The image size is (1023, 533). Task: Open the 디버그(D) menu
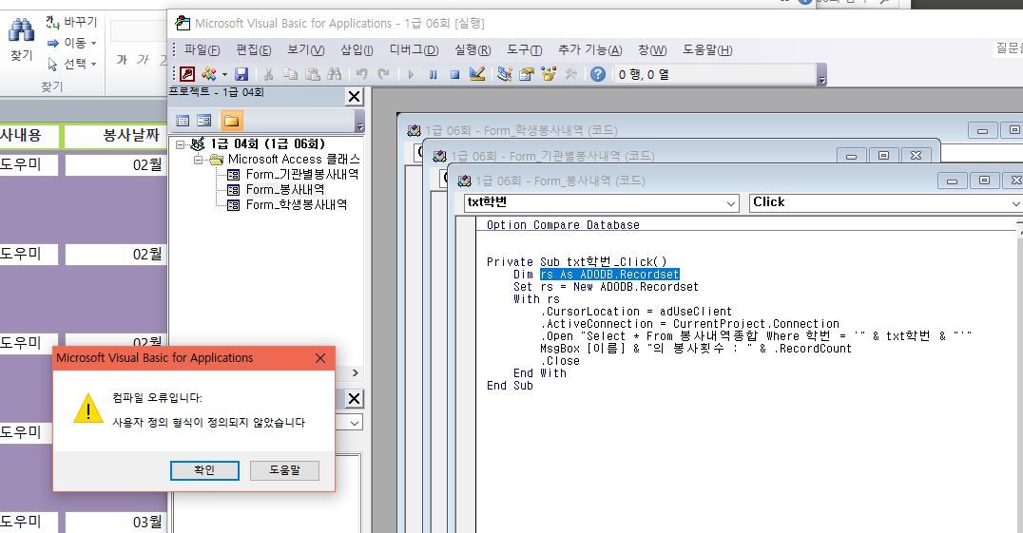click(414, 50)
